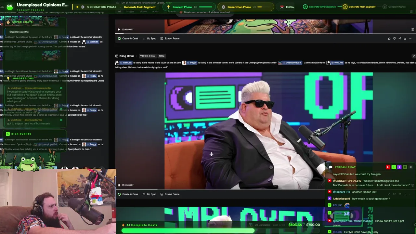Click @Richard_H2 chat username

tap(341, 192)
